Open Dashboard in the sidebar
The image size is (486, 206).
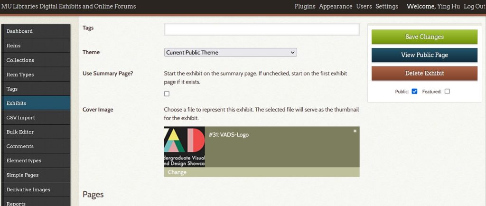click(19, 31)
